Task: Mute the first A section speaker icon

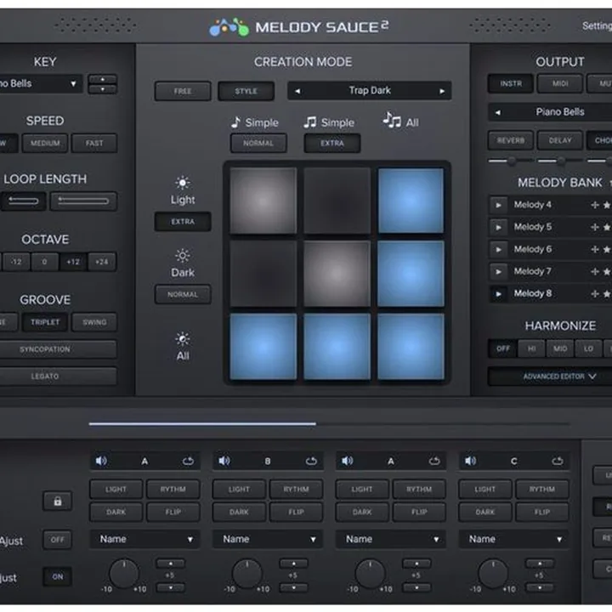Action: (x=101, y=461)
